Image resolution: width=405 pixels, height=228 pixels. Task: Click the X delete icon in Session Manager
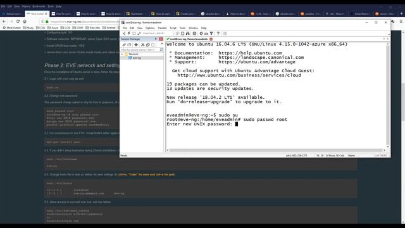pyautogui.click(x=143, y=45)
